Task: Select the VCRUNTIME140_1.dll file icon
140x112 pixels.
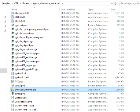Action: (x=13, y=110)
